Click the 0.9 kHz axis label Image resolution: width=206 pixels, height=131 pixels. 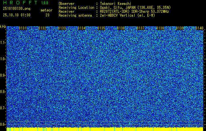3,75
